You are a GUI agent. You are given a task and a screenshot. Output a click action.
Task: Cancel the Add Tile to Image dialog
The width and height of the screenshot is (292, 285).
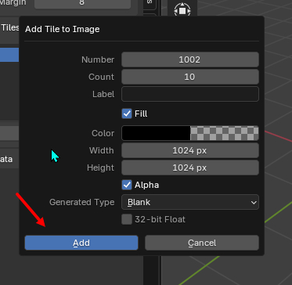click(202, 243)
